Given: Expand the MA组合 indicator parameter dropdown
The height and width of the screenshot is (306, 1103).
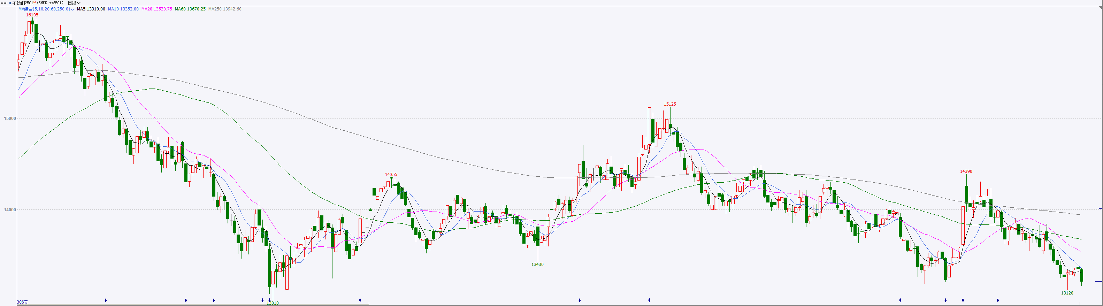Looking at the screenshot, I should (x=72, y=9).
